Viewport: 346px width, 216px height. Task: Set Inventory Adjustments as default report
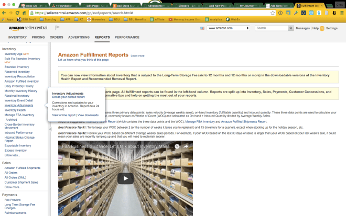[68, 97]
